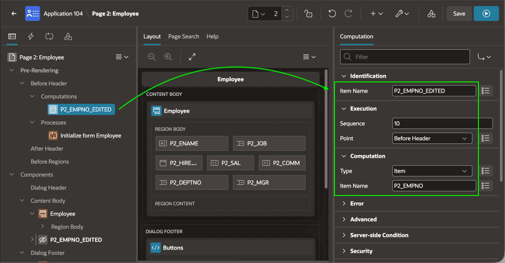Switch to the Dynamic Actions lightning tab

31,36
